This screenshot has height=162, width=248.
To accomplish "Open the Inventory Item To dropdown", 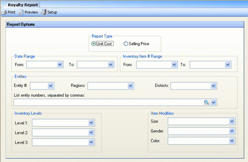I will (228, 65).
